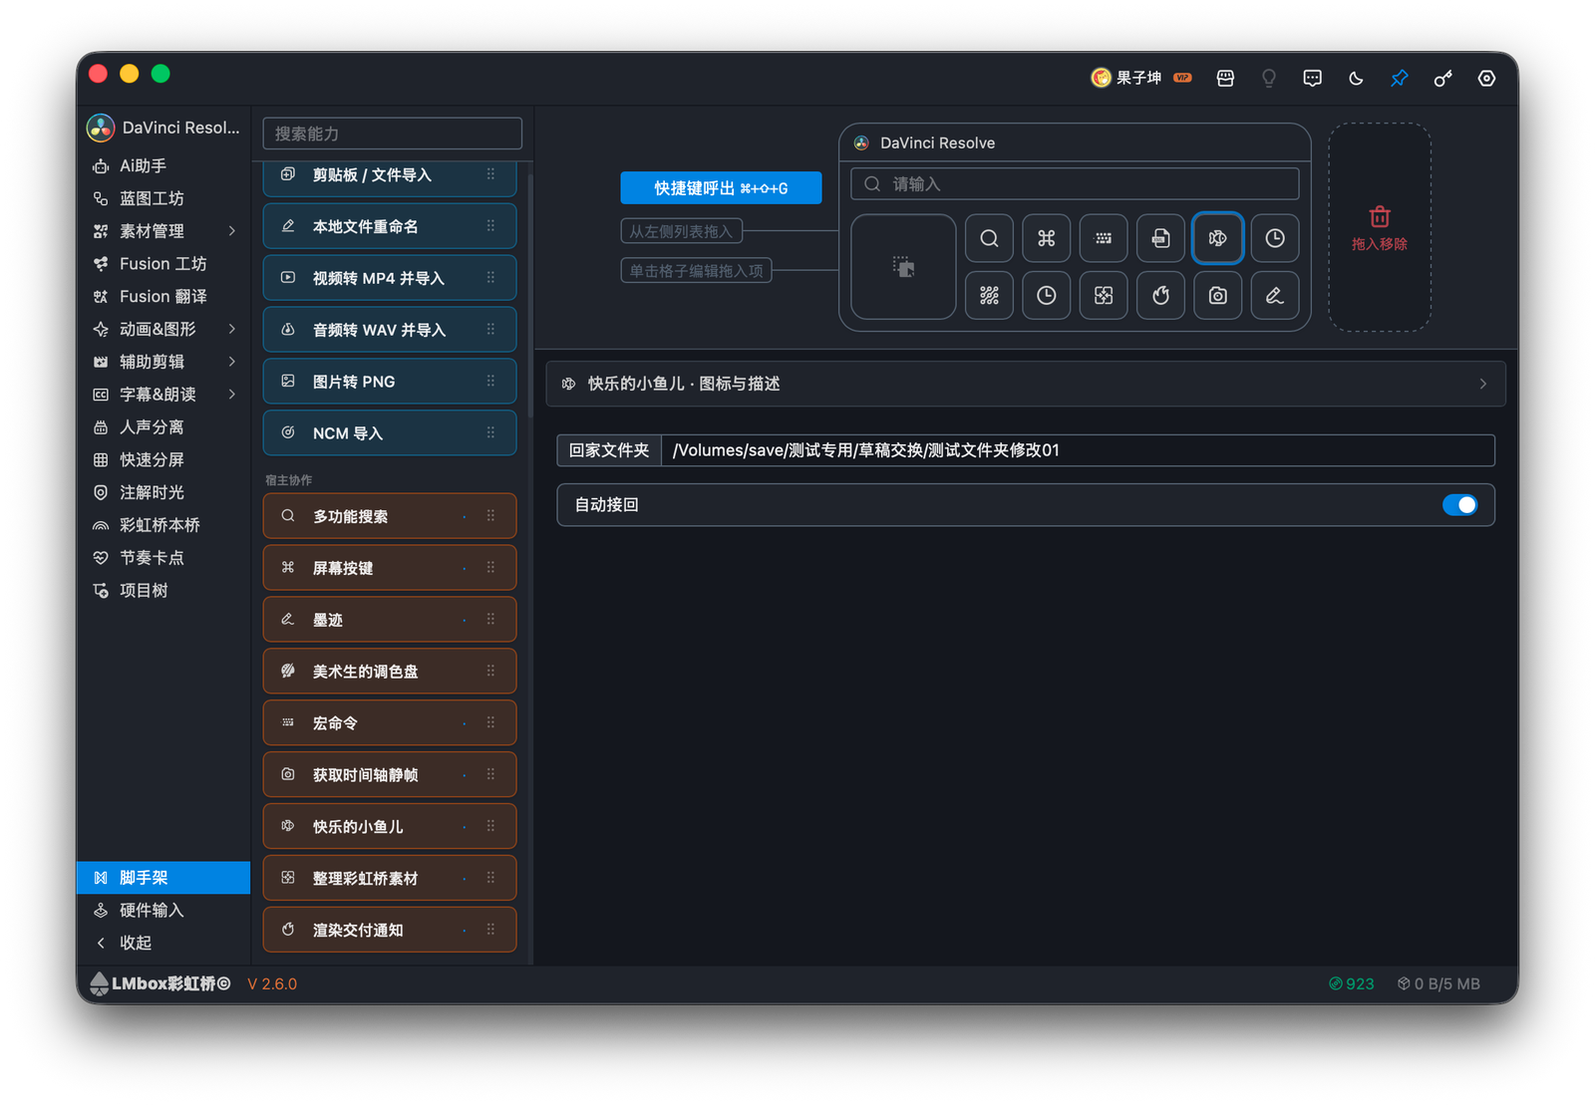Expand the 字幕&朗读 sidebar group
This screenshot has width=1595, height=1105.
[x=231, y=395]
